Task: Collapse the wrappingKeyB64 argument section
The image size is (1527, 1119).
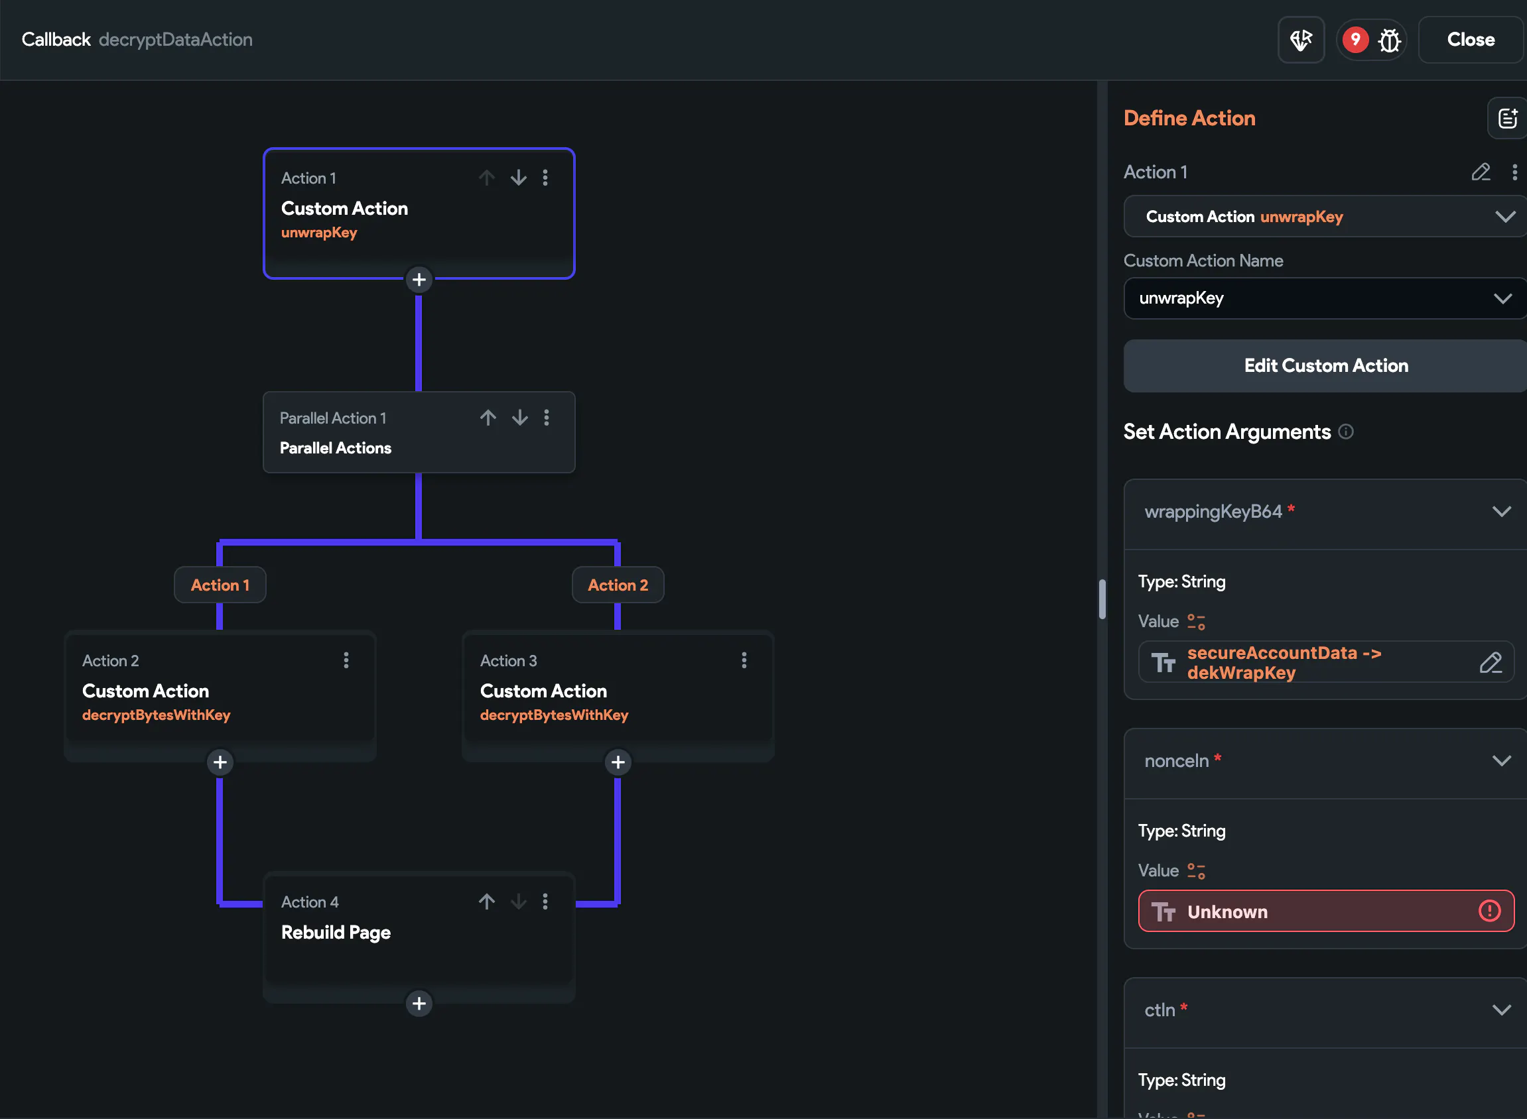Action: click(1502, 511)
